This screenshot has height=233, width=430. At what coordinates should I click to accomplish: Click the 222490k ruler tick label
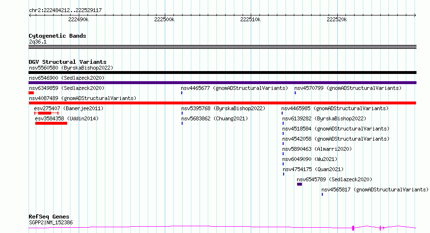pyautogui.click(x=78, y=19)
